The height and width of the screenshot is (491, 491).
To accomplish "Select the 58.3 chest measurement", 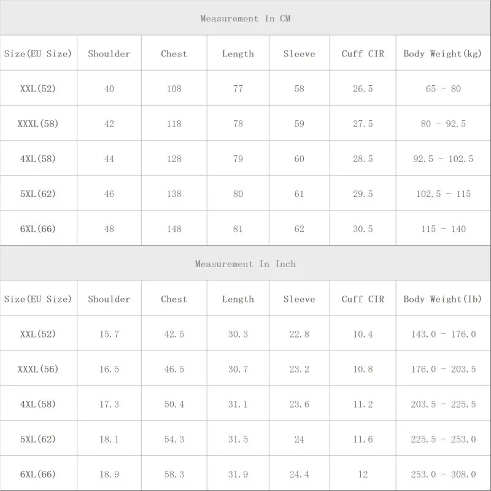I will (x=174, y=474).
